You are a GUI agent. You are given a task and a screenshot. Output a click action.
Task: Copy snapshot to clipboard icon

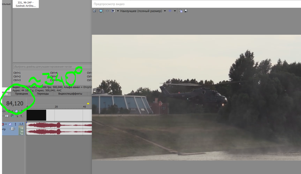coord(181,11)
